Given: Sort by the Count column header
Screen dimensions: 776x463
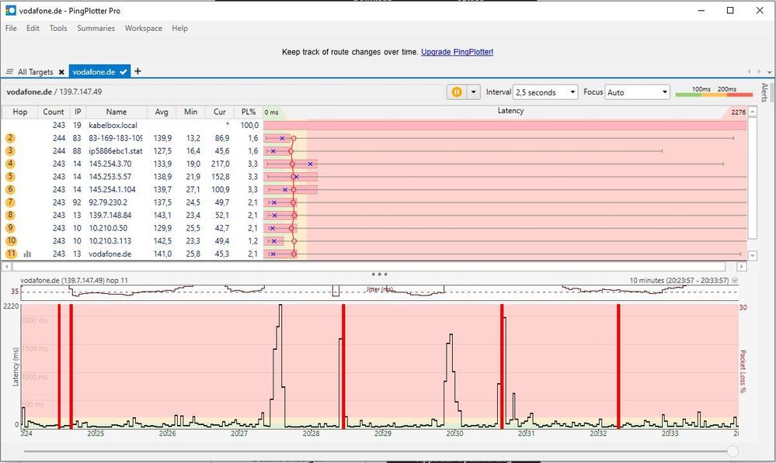Looking at the screenshot, I should [x=54, y=112].
